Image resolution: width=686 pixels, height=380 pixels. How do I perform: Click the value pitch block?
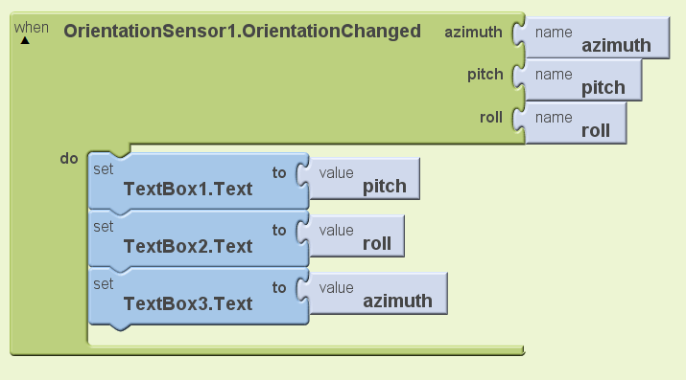[x=364, y=179]
